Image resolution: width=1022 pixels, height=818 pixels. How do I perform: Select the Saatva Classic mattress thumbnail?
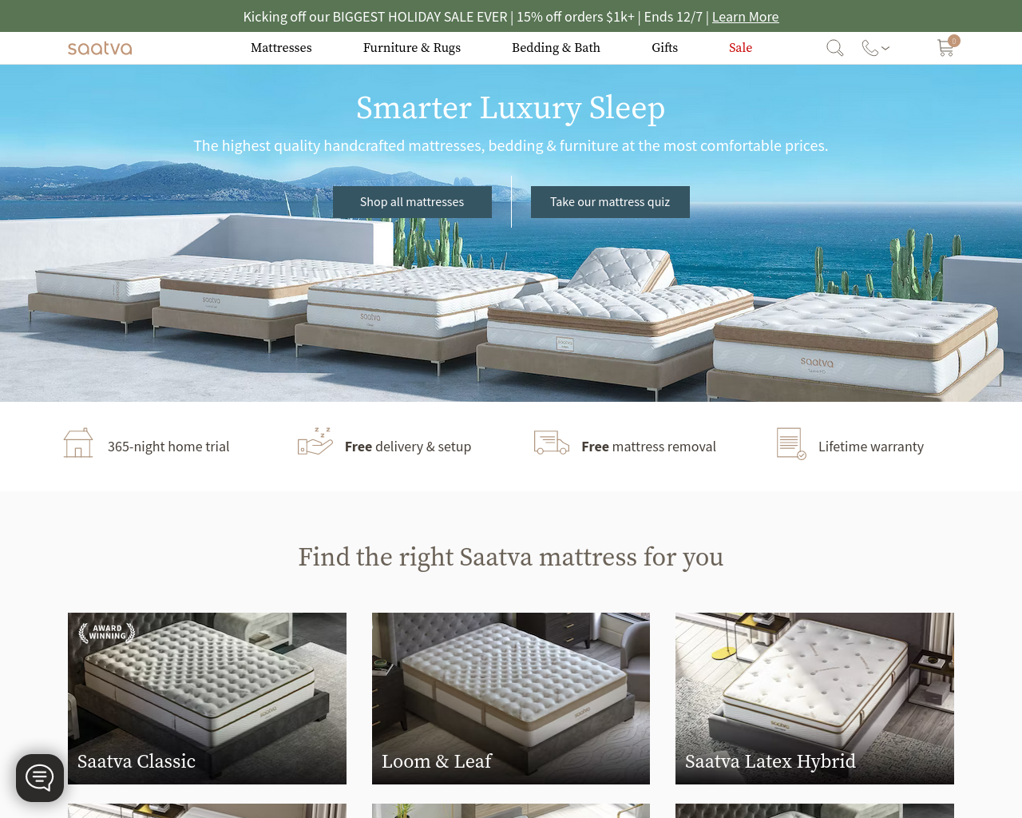207,698
